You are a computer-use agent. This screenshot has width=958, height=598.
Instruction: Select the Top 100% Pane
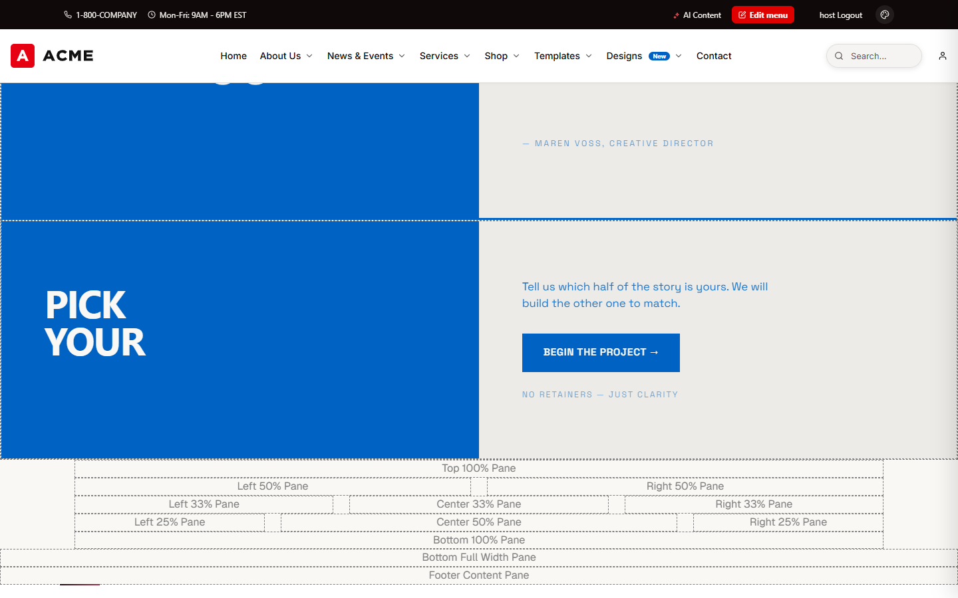479,468
